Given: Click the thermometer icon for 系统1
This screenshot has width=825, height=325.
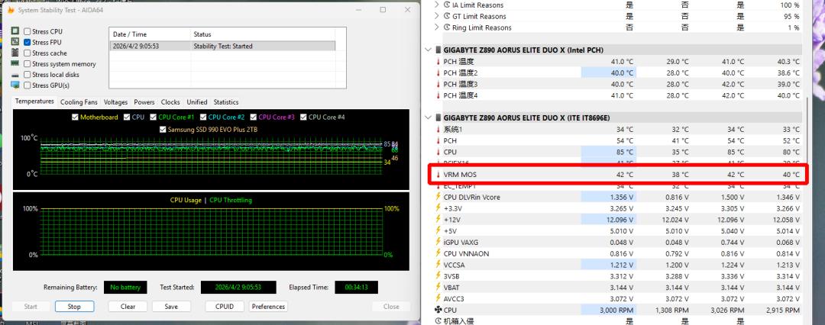Looking at the screenshot, I should click(x=438, y=130).
